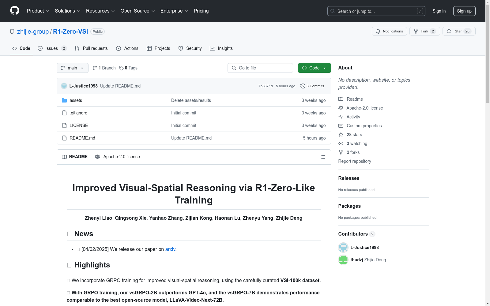490x306 pixels.
Task: Open README.md file name
Action: (x=82, y=138)
